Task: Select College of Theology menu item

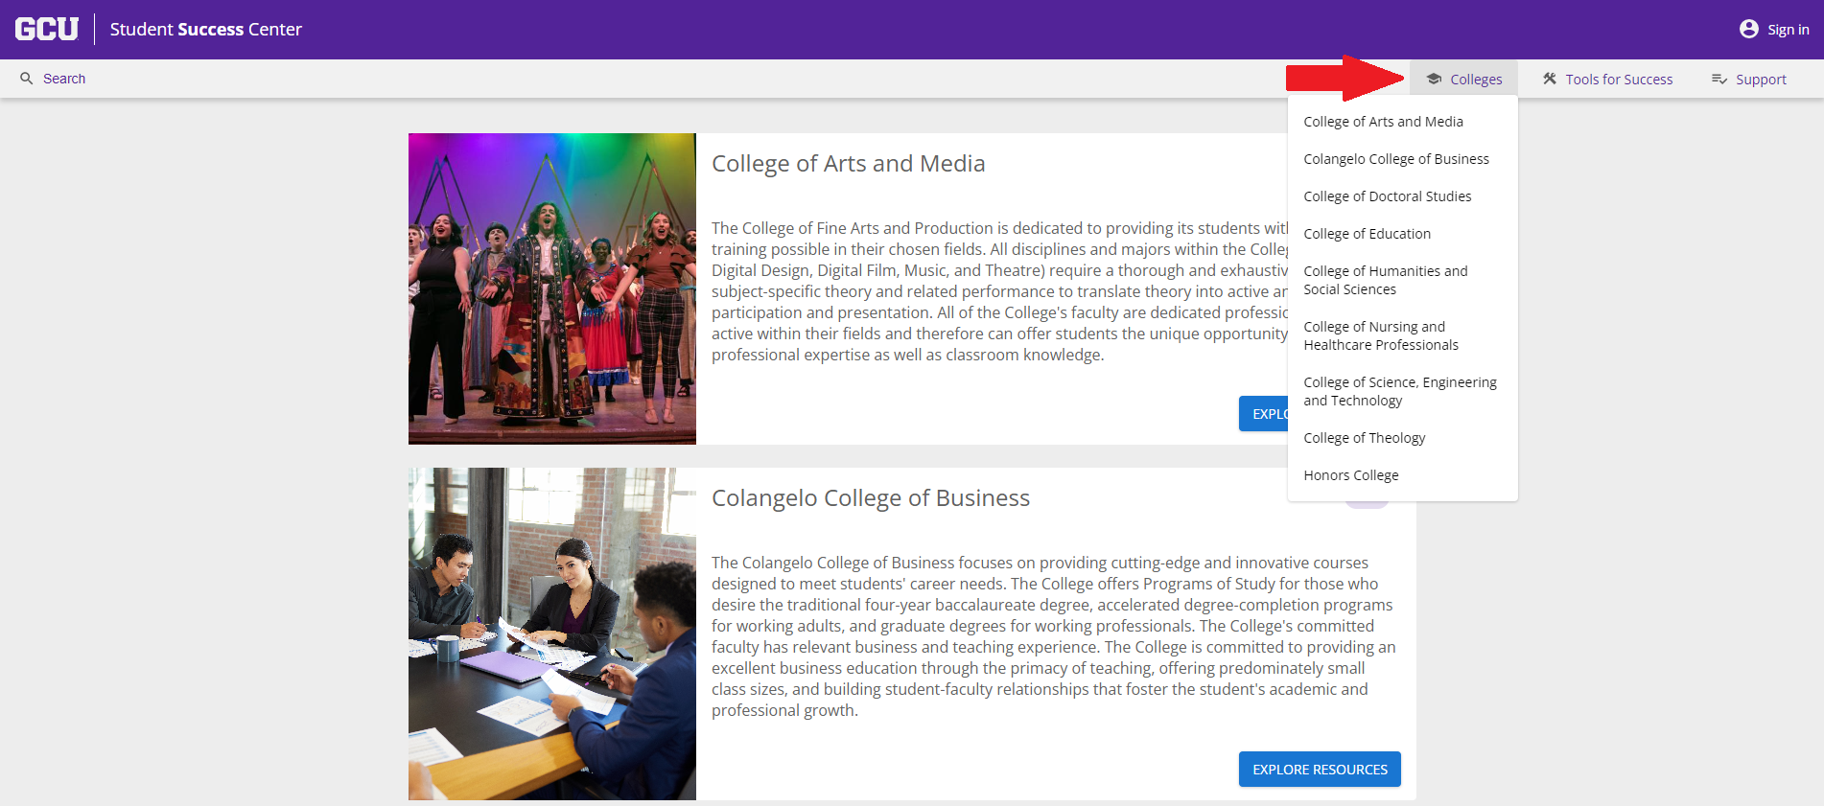Action: coord(1402,438)
